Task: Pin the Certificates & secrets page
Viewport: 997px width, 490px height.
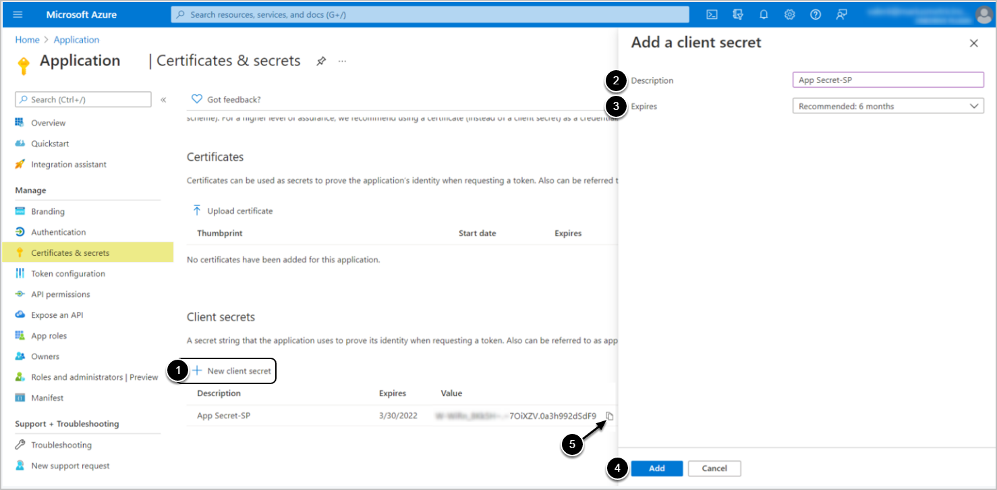Action: point(321,61)
